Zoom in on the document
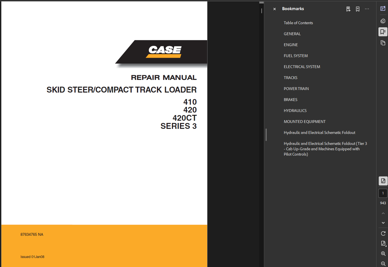The height and width of the screenshot is (267, 388). (x=383, y=254)
